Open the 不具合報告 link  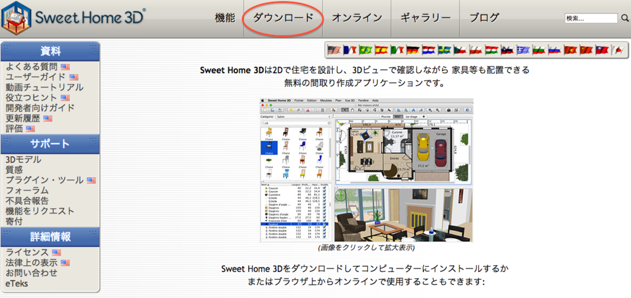[x=27, y=201]
